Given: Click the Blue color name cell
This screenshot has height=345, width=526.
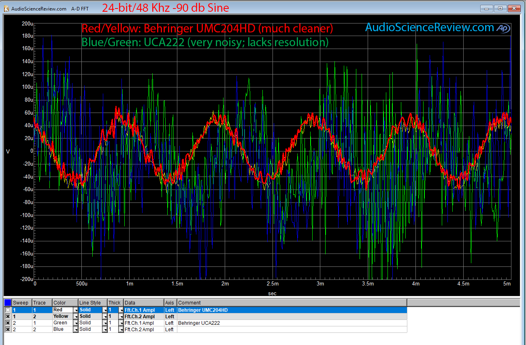Looking at the screenshot, I should 63,329.
